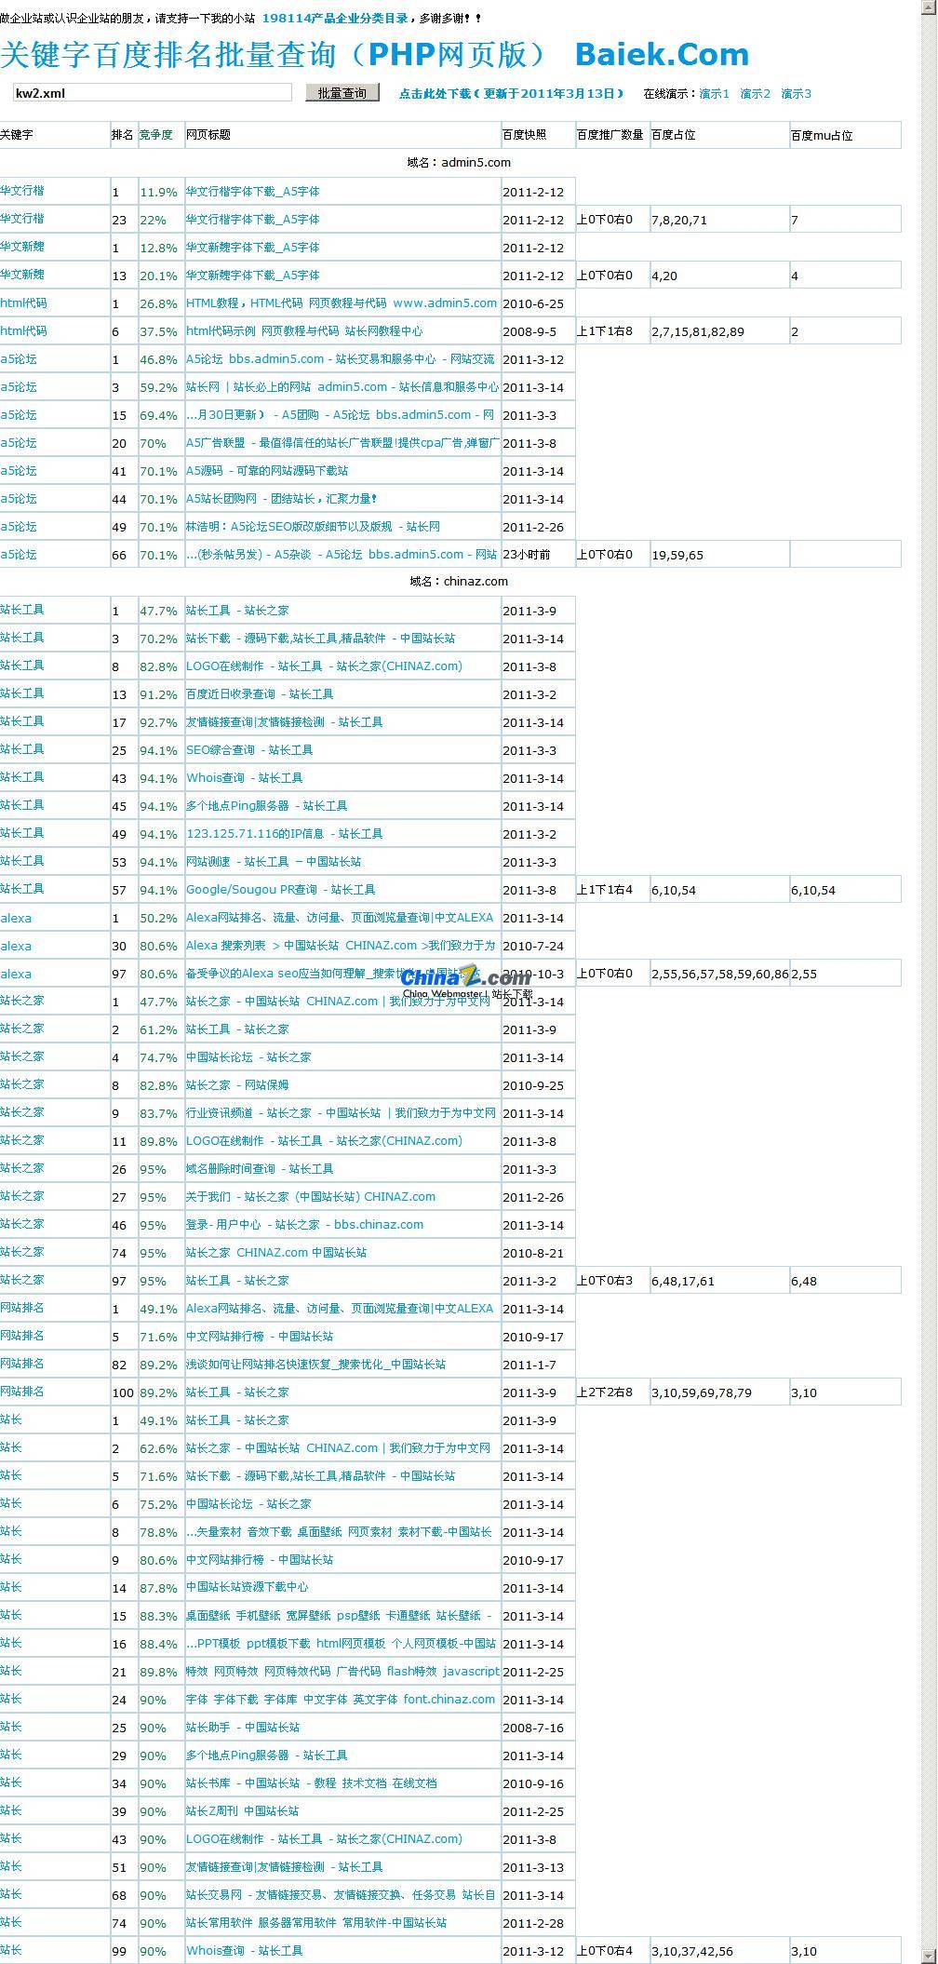This screenshot has width=938, height=1964.
Task: Open 林浩明：A5论坛SEO版改版 title link
Action: pos(314,527)
